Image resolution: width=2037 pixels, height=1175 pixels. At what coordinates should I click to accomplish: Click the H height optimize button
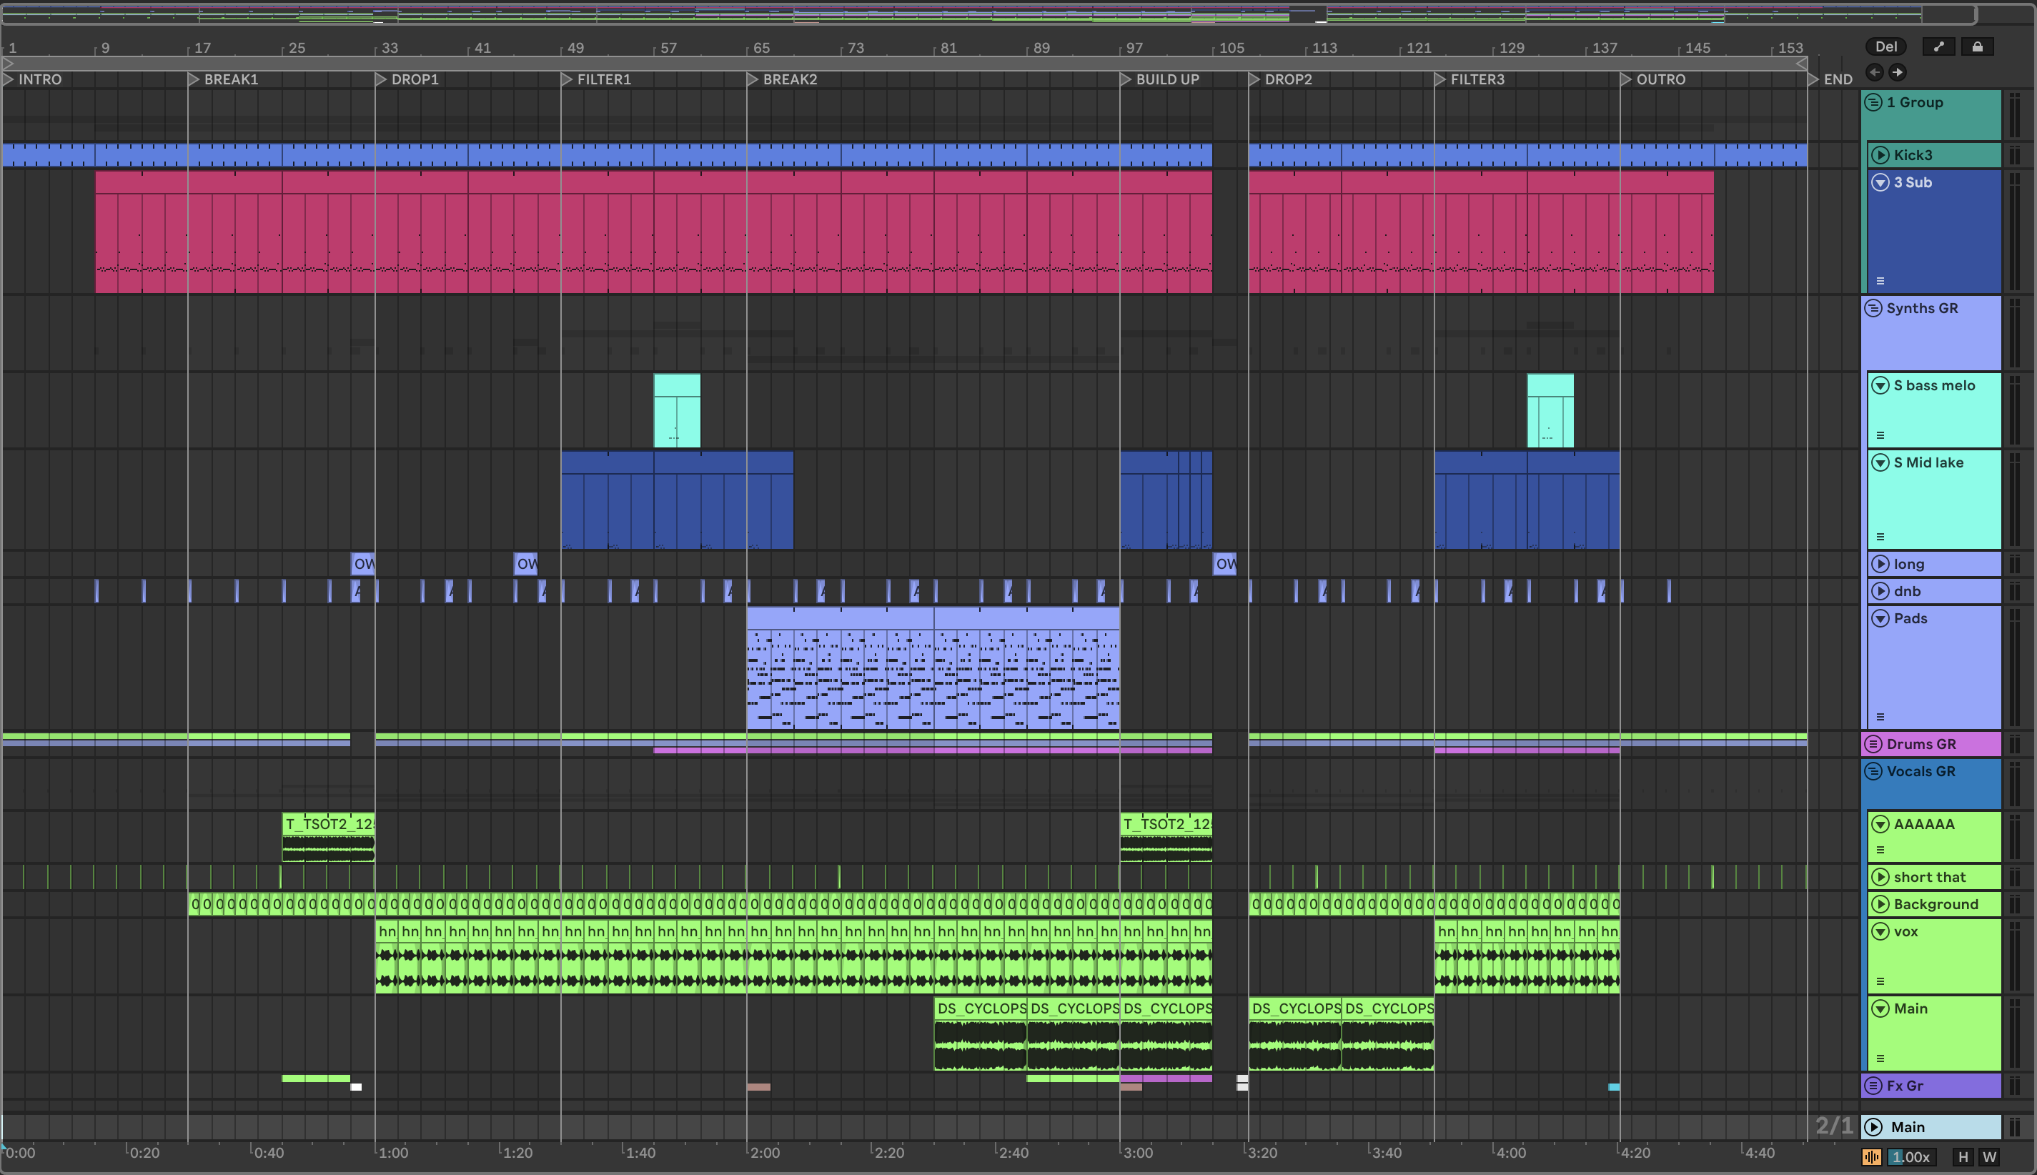coord(1963,1156)
